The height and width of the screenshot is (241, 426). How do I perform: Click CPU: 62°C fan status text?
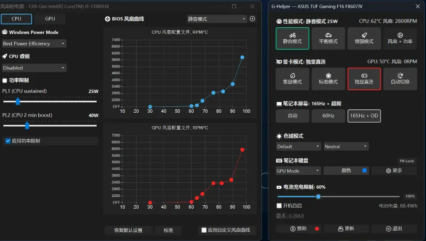coord(388,21)
